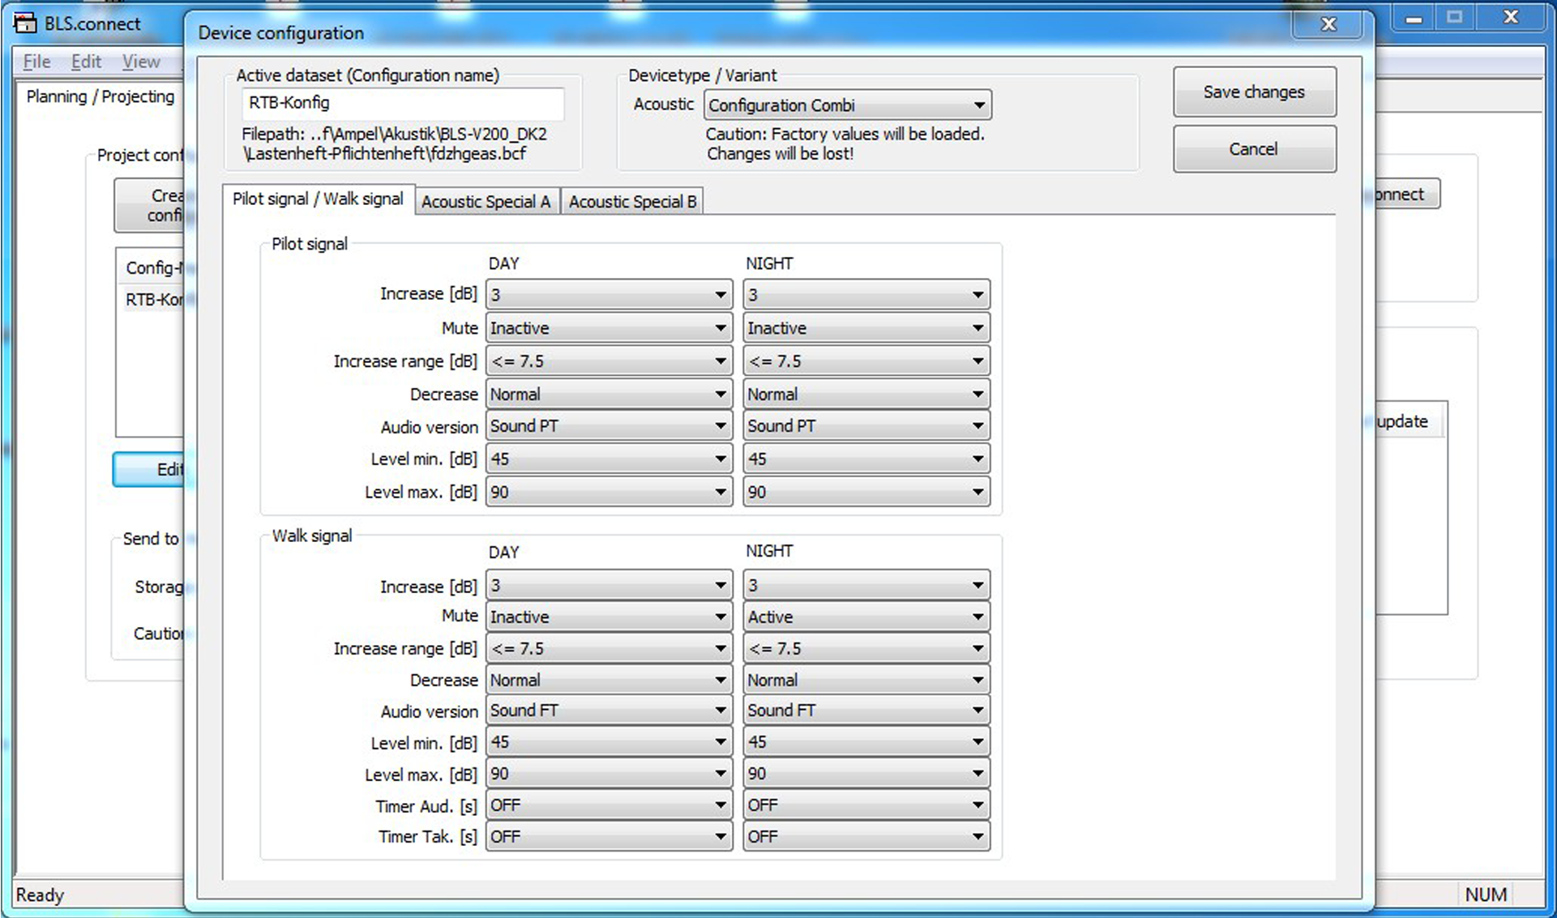
Task: Open Pilot signal DAY Level min. dropdown
Action: [x=609, y=459]
